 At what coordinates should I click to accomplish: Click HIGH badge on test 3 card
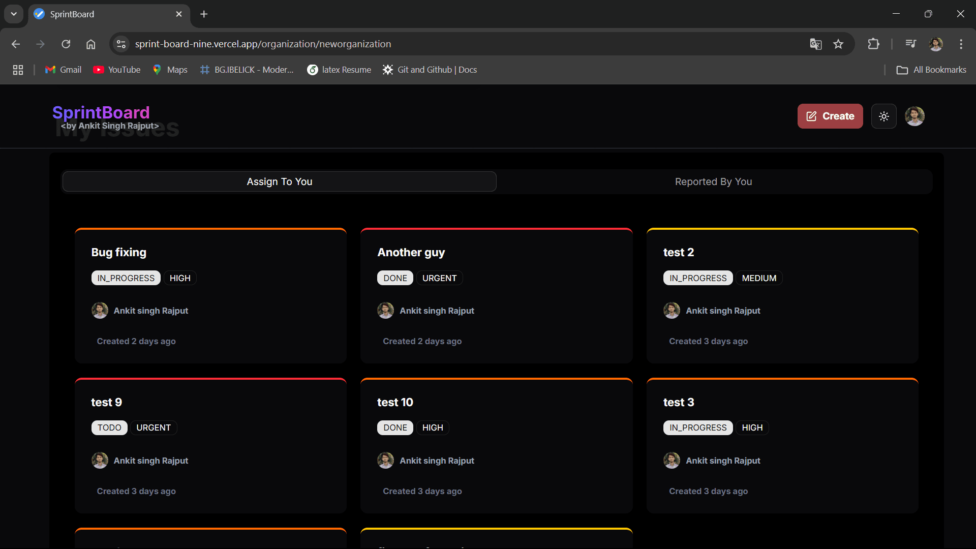click(752, 428)
